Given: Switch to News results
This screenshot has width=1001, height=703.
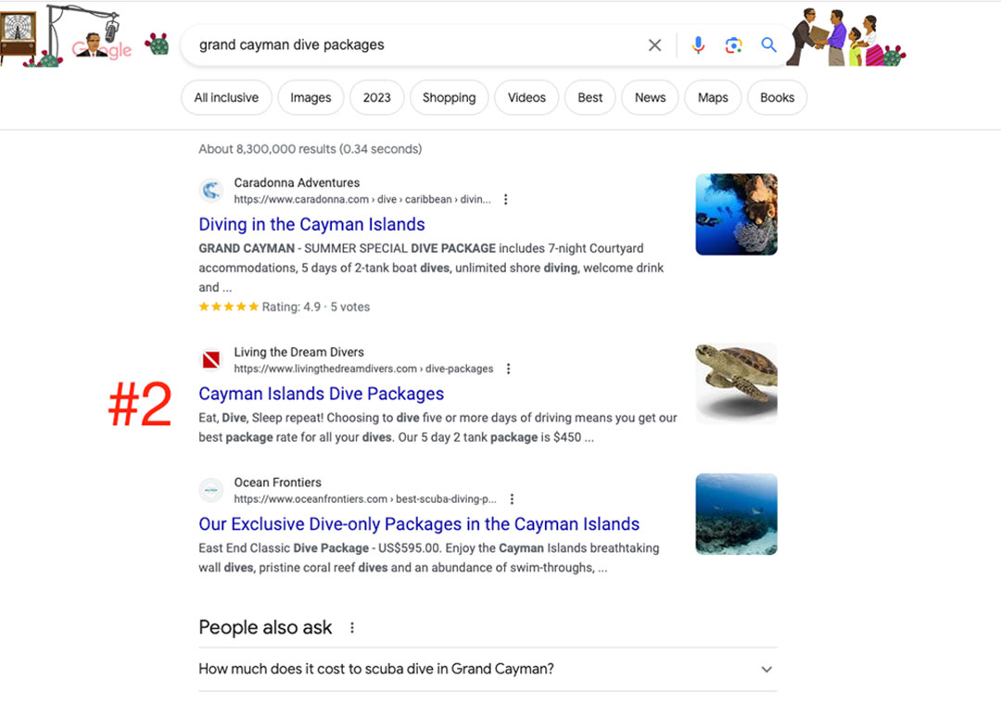Looking at the screenshot, I should (650, 97).
